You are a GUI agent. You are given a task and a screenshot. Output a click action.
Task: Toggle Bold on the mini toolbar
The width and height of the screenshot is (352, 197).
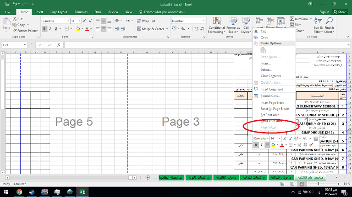[x=256, y=145]
